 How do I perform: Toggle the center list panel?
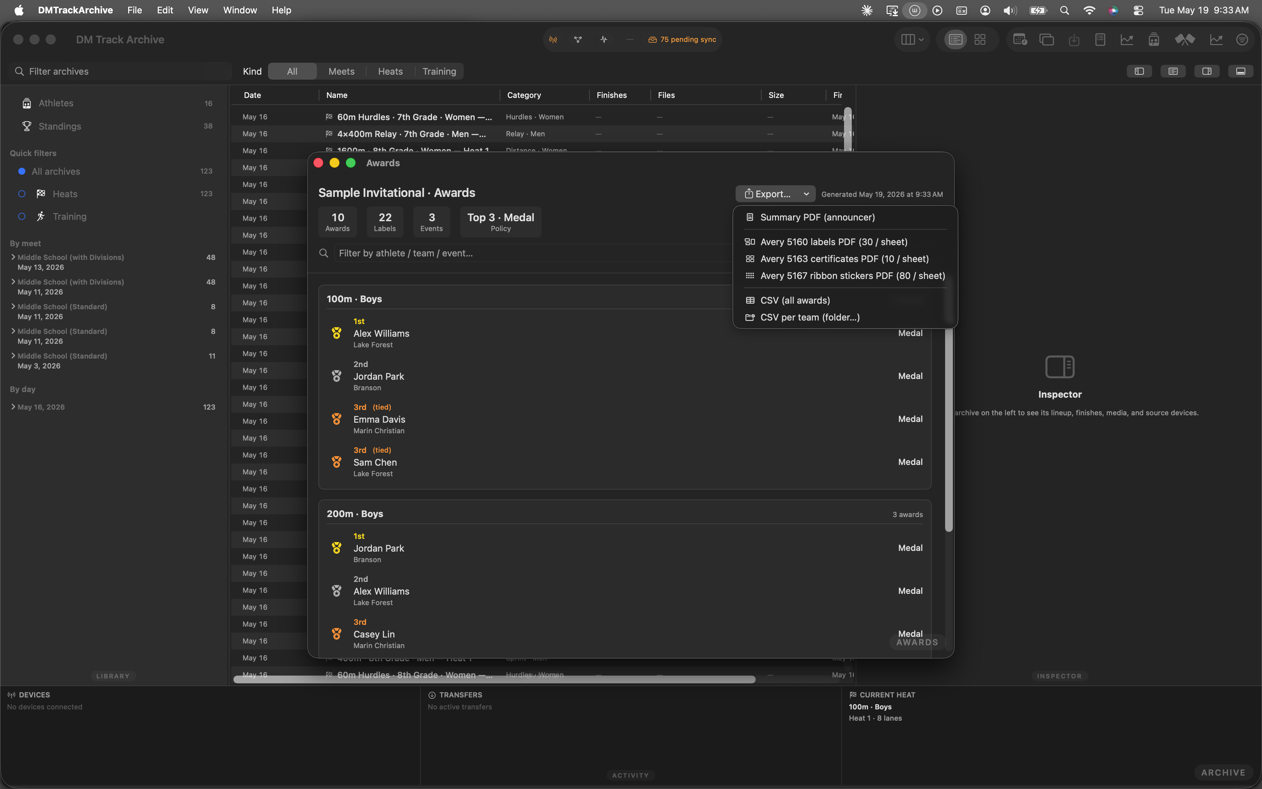[1173, 72]
